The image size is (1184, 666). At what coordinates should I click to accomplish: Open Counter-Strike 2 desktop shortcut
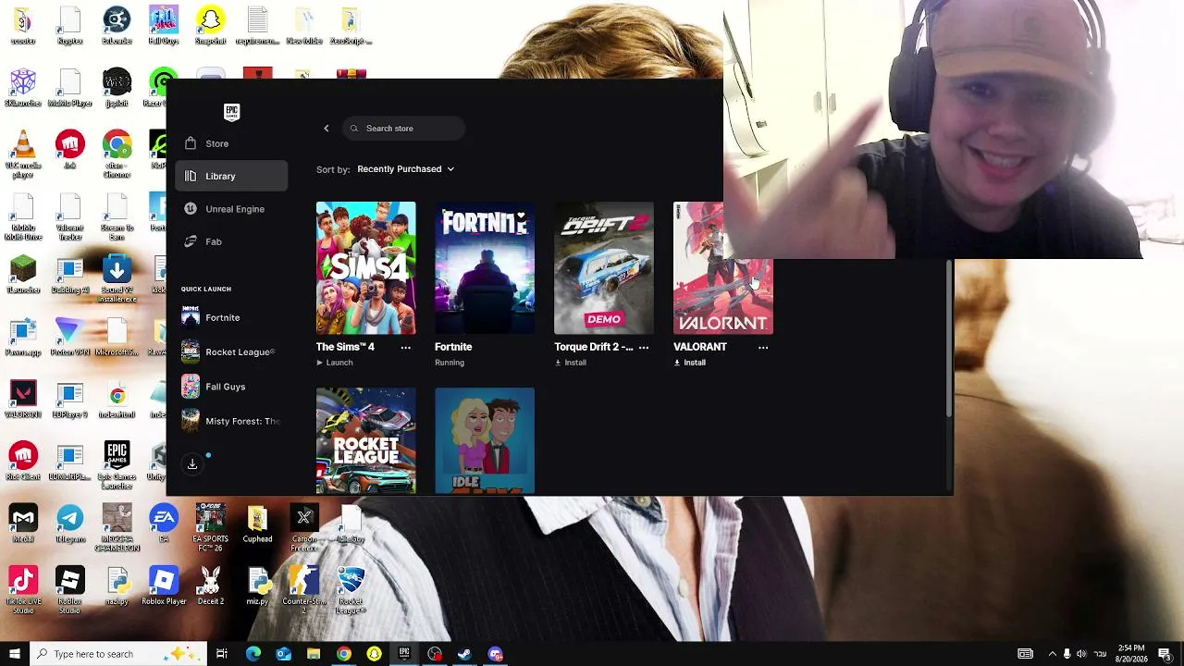pyautogui.click(x=304, y=589)
